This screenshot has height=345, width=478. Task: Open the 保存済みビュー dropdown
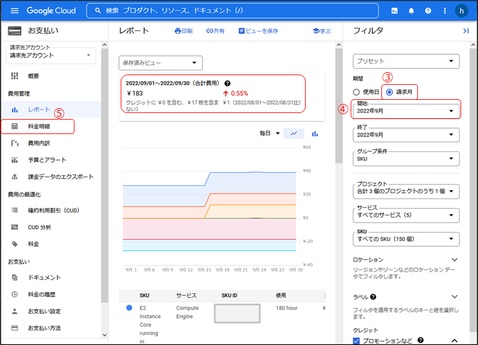(x=160, y=63)
